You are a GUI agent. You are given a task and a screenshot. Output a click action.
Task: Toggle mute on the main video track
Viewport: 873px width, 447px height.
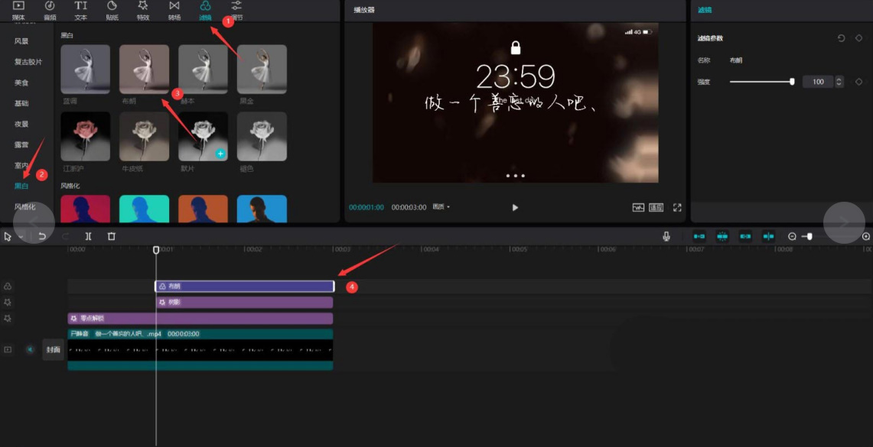[x=31, y=350]
